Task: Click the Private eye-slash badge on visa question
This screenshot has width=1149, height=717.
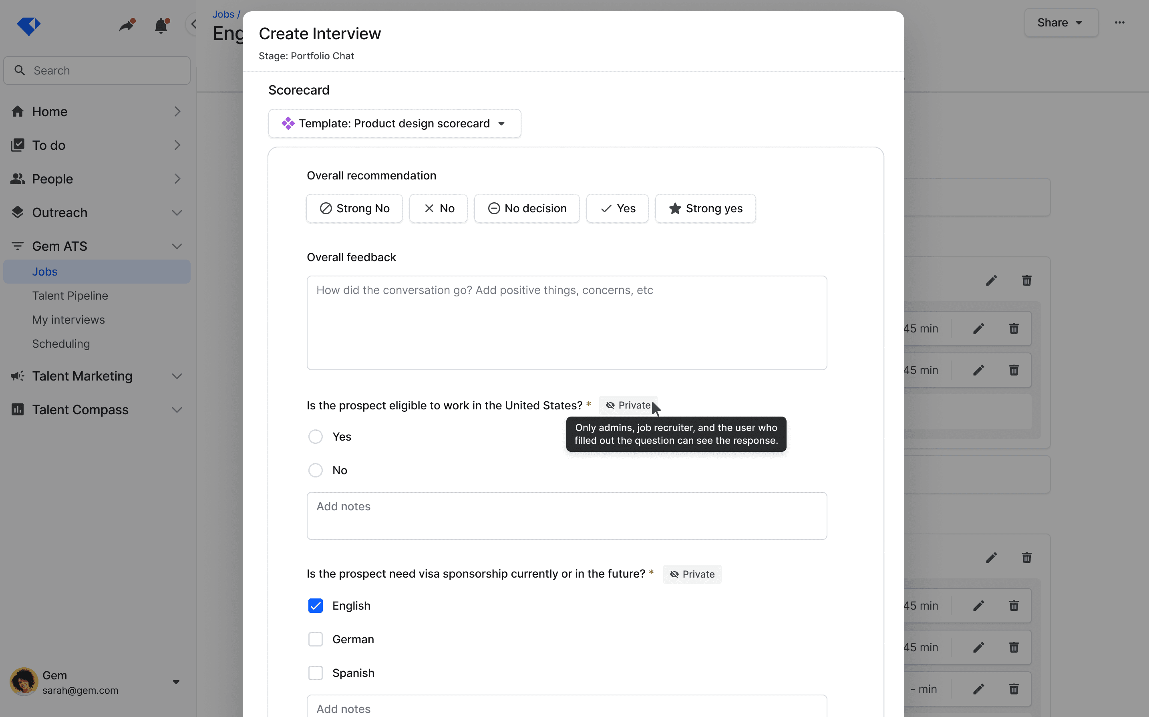Action: [692, 574]
